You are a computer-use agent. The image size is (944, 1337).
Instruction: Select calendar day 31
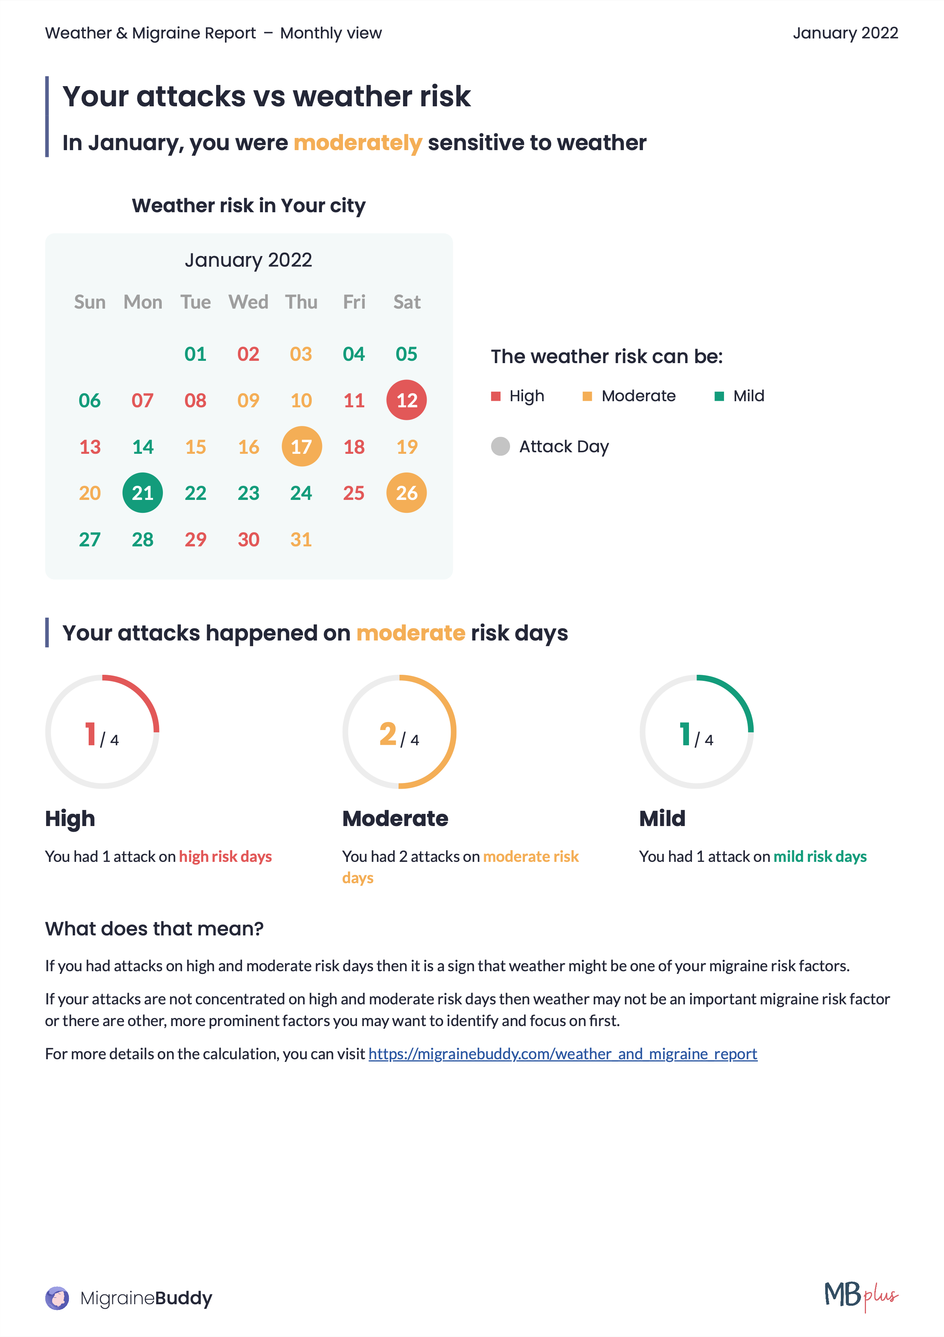pos(301,540)
